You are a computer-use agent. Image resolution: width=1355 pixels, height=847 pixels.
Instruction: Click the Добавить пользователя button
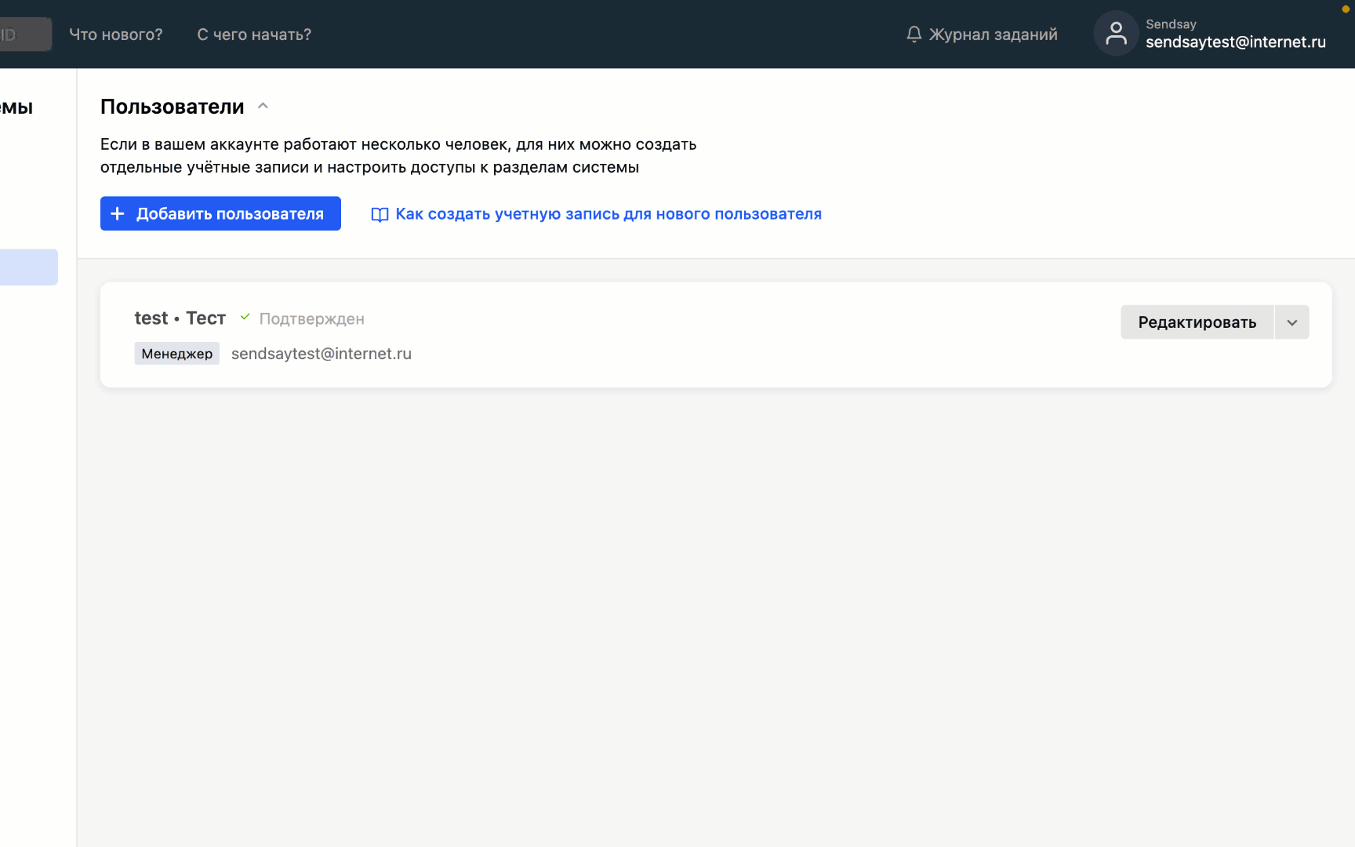tap(220, 213)
